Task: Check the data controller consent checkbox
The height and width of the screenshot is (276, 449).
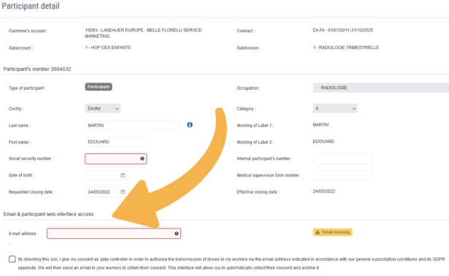Action: [x=12, y=259]
